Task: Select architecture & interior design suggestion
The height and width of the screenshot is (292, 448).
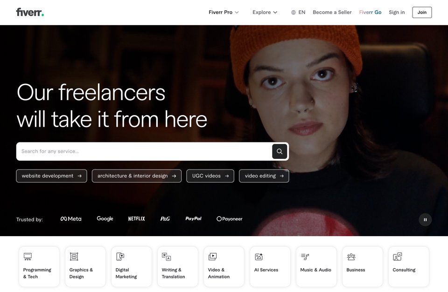Action: pyautogui.click(x=137, y=176)
